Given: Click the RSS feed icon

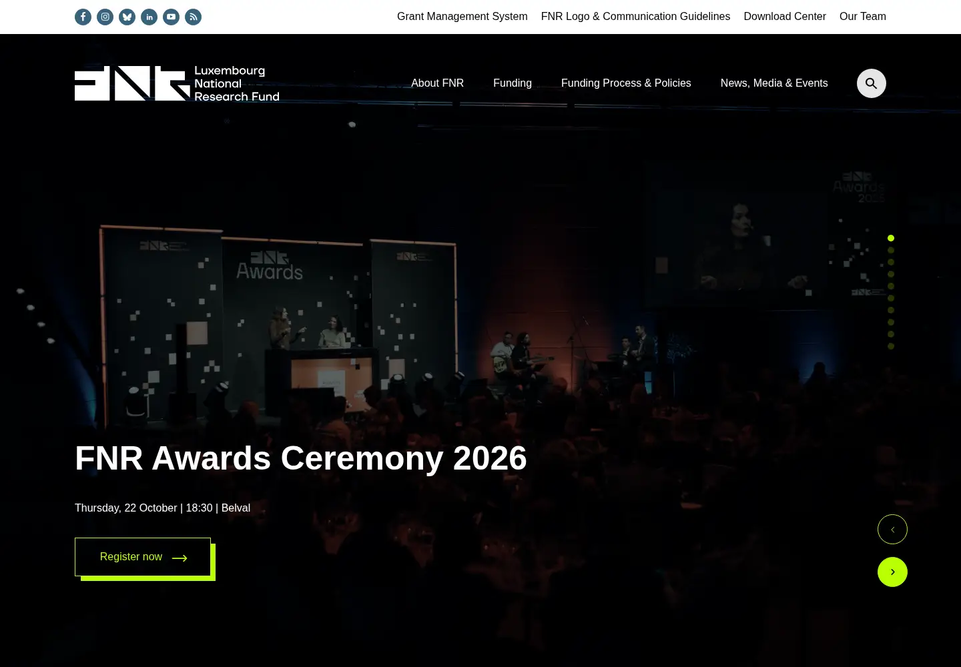Looking at the screenshot, I should pos(193,17).
